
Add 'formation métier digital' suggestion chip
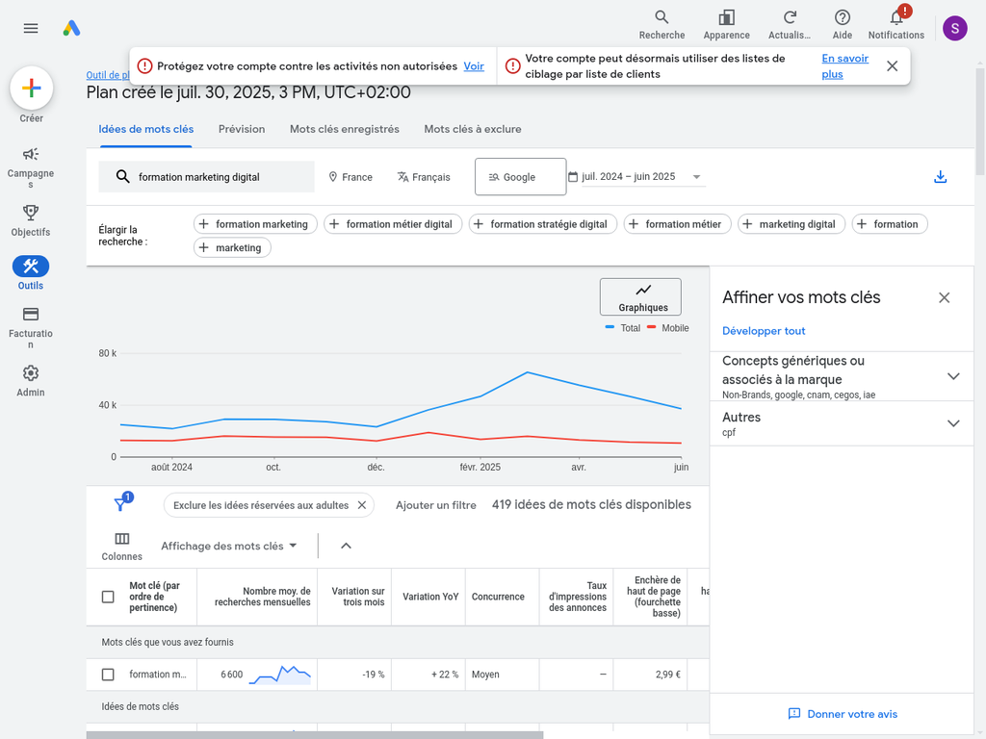click(393, 224)
